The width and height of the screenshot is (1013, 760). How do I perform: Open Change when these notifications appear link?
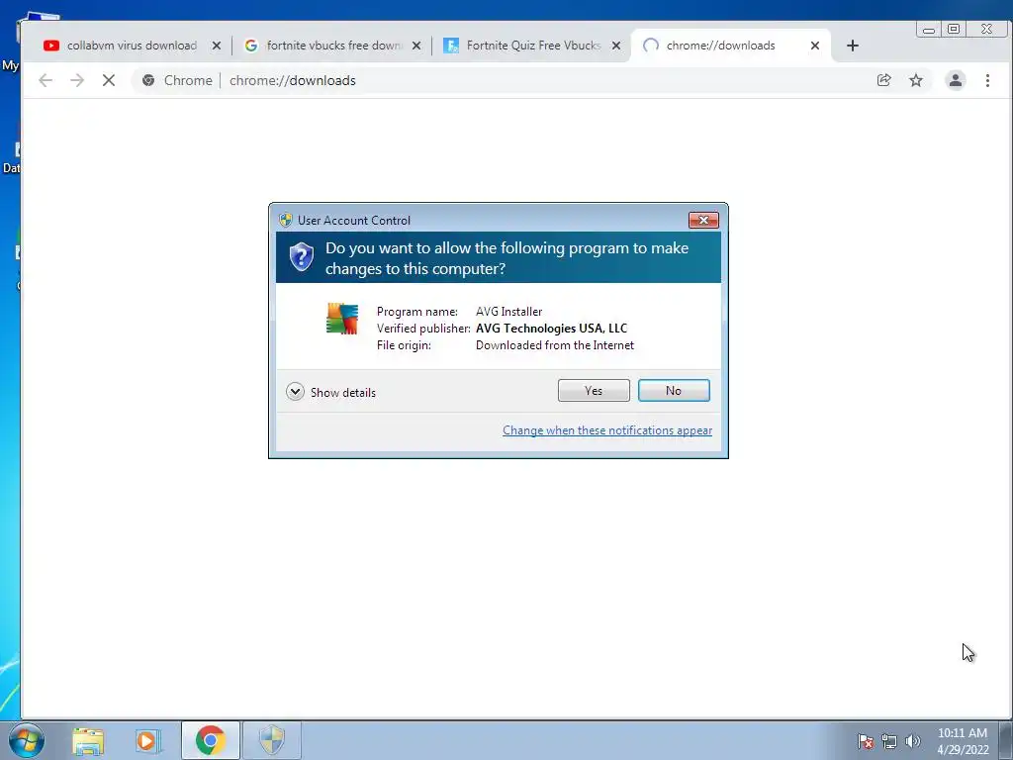(x=607, y=430)
